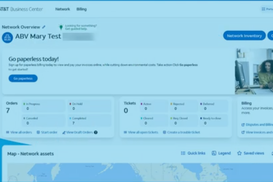Open the Network menu
The width and height of the screenshot is (273, 182).
tap(63, 9)
